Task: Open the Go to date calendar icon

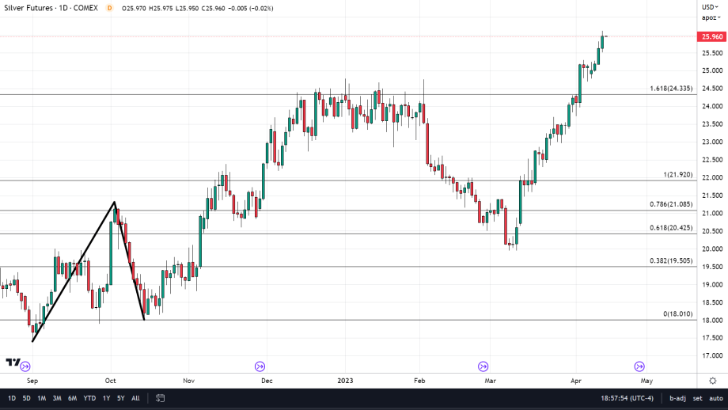Action: pyautogui.click(x=160, y=398)
